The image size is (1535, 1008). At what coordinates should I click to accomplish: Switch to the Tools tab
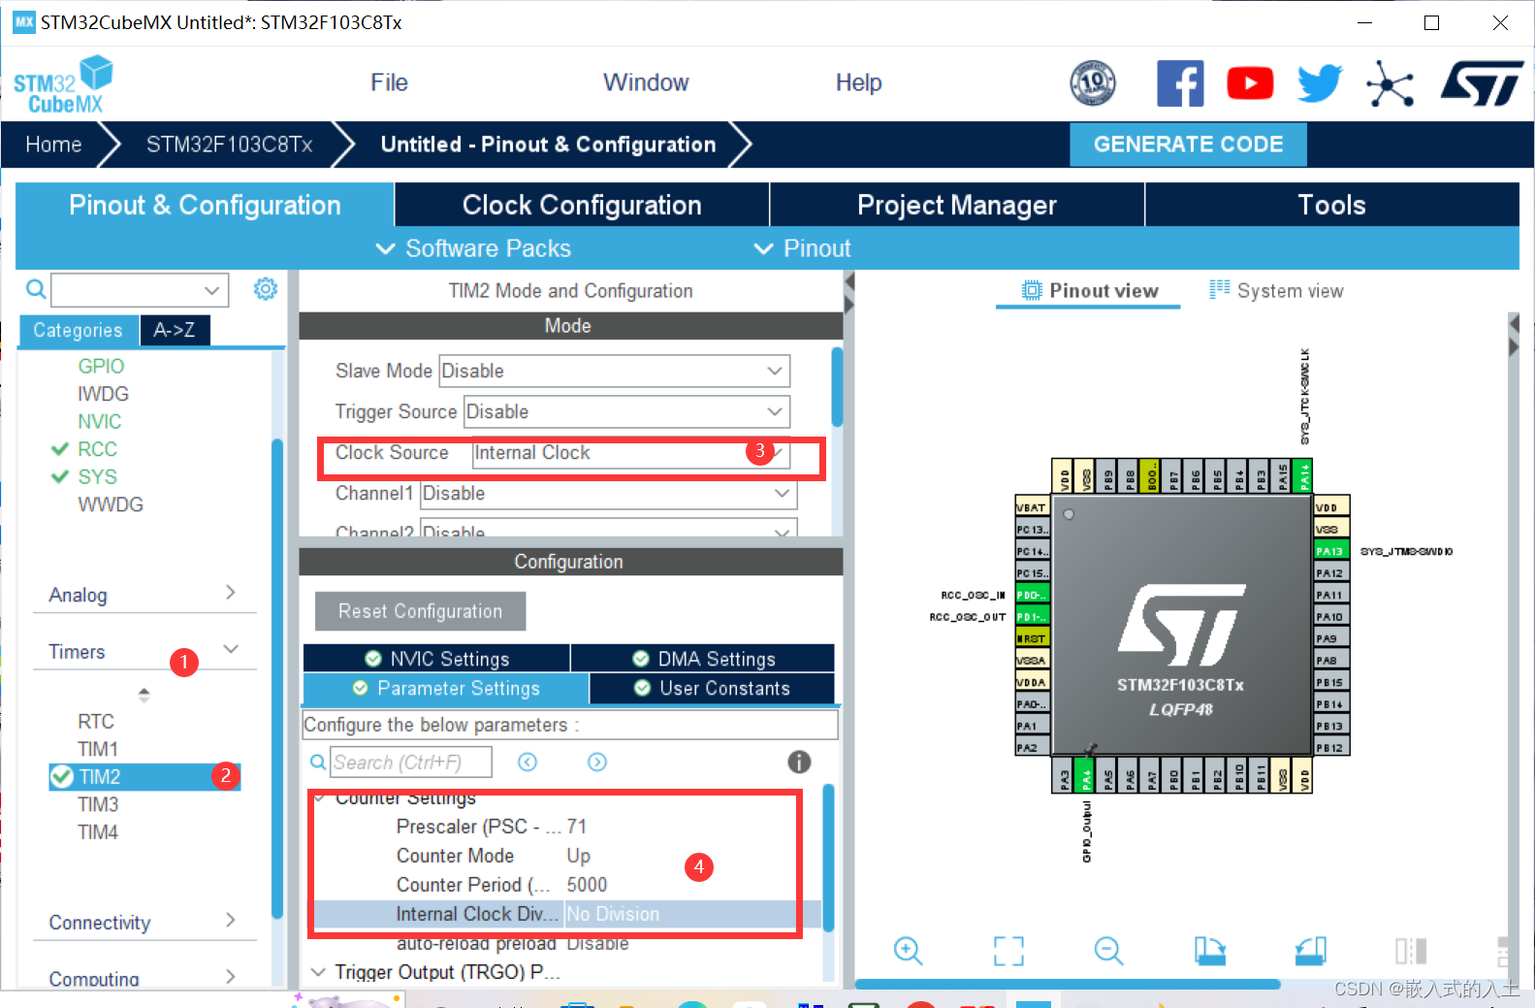pos(1331,205)
